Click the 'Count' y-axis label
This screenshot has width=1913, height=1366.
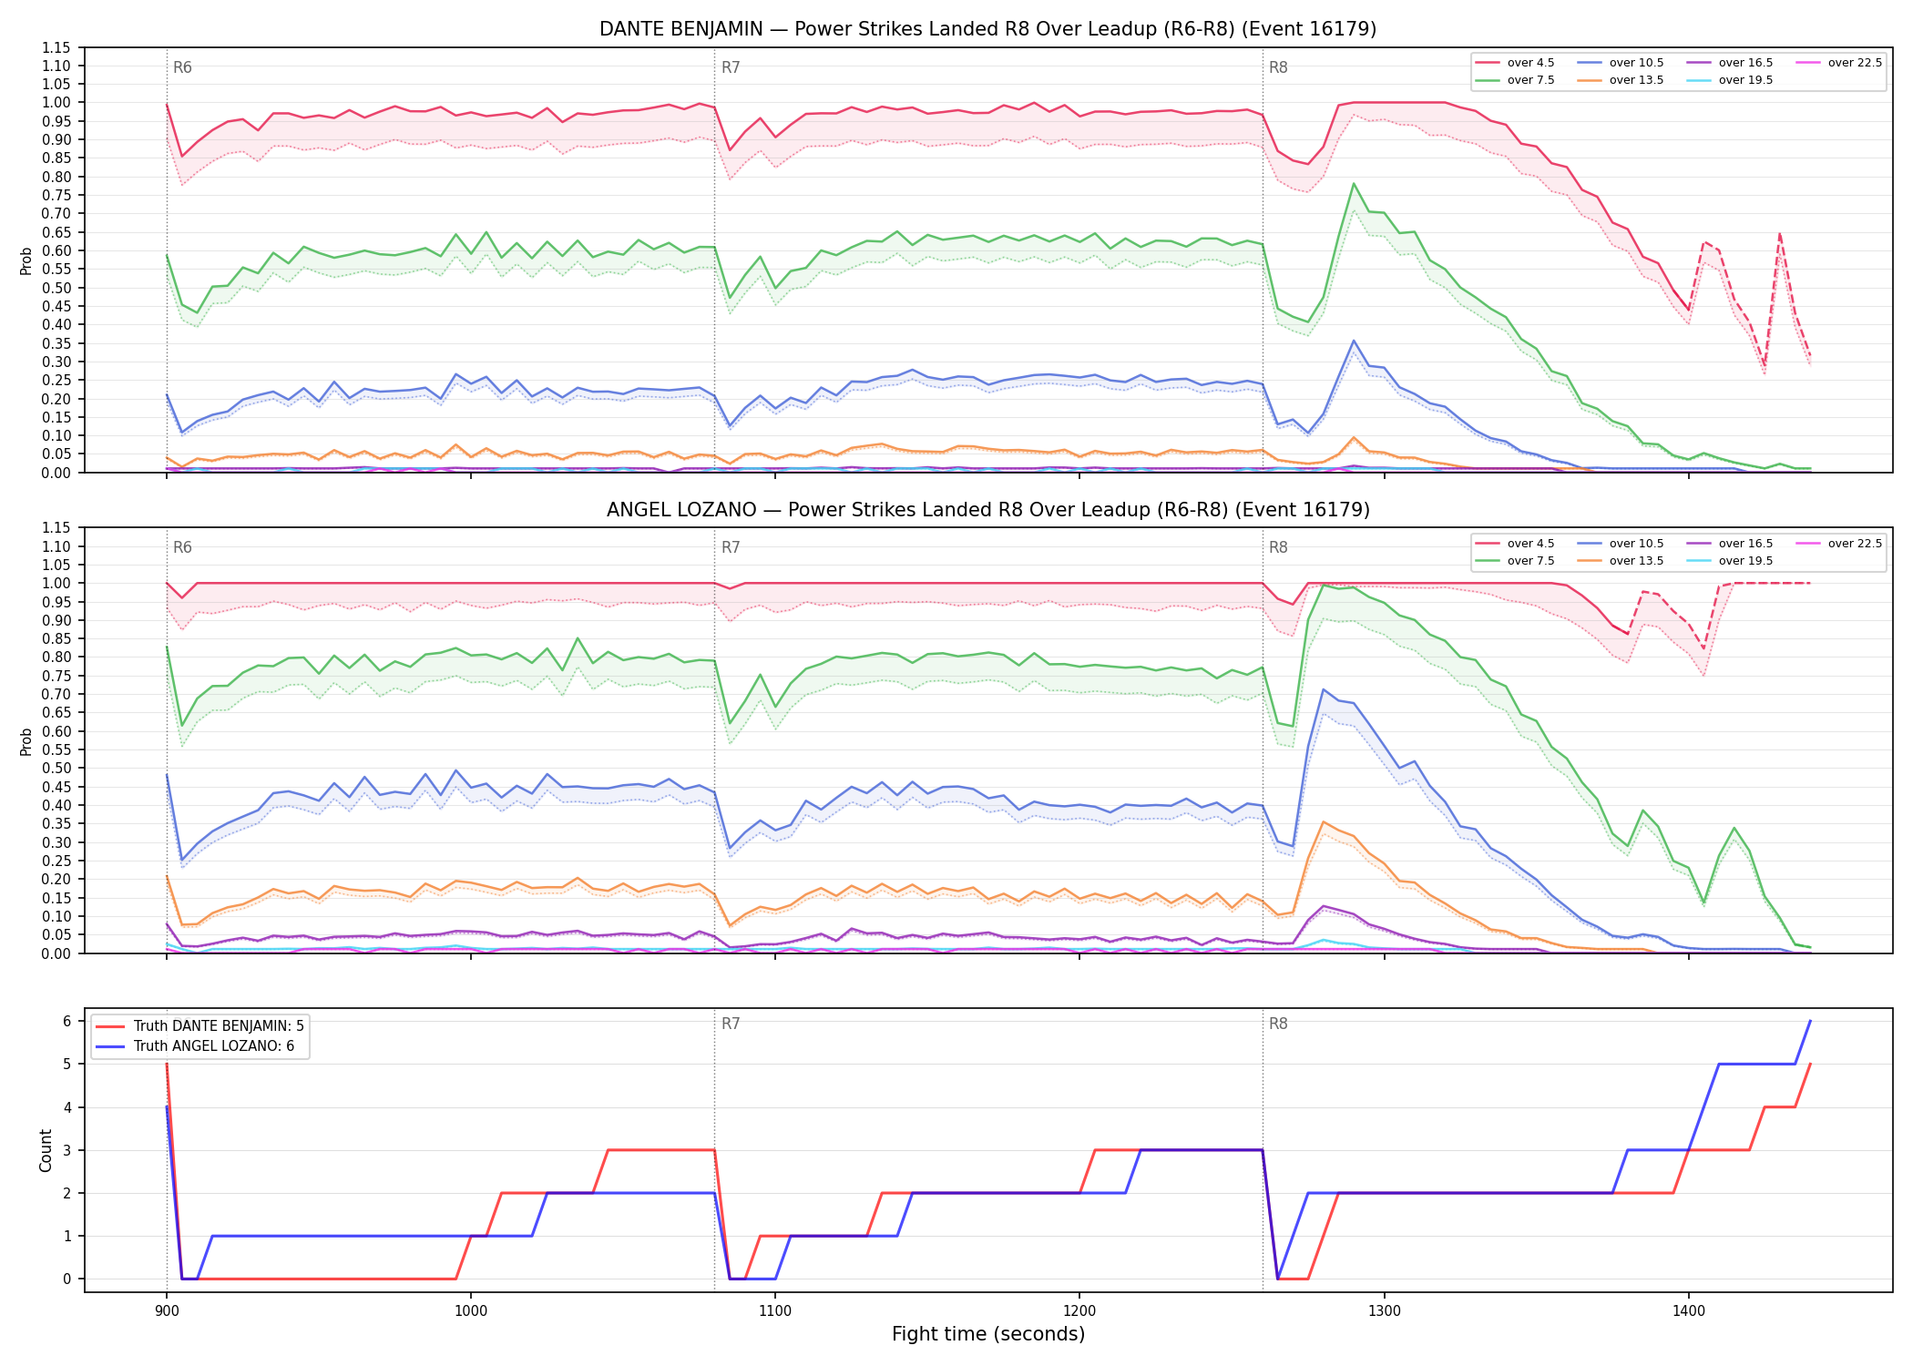tap(46, 1150)
